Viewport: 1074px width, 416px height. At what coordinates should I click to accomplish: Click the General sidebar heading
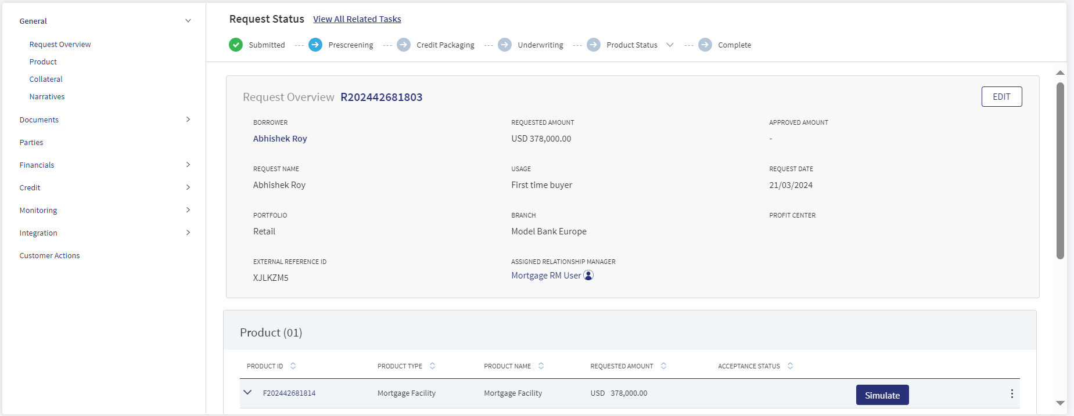point(33,21)
